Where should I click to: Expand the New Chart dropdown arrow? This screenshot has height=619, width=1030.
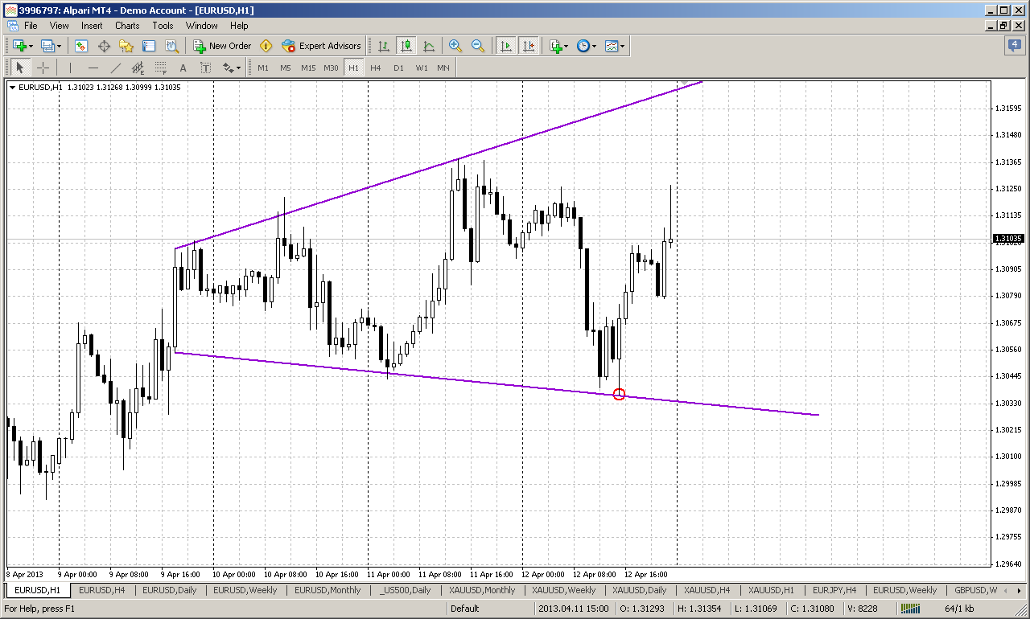(31, 46)
